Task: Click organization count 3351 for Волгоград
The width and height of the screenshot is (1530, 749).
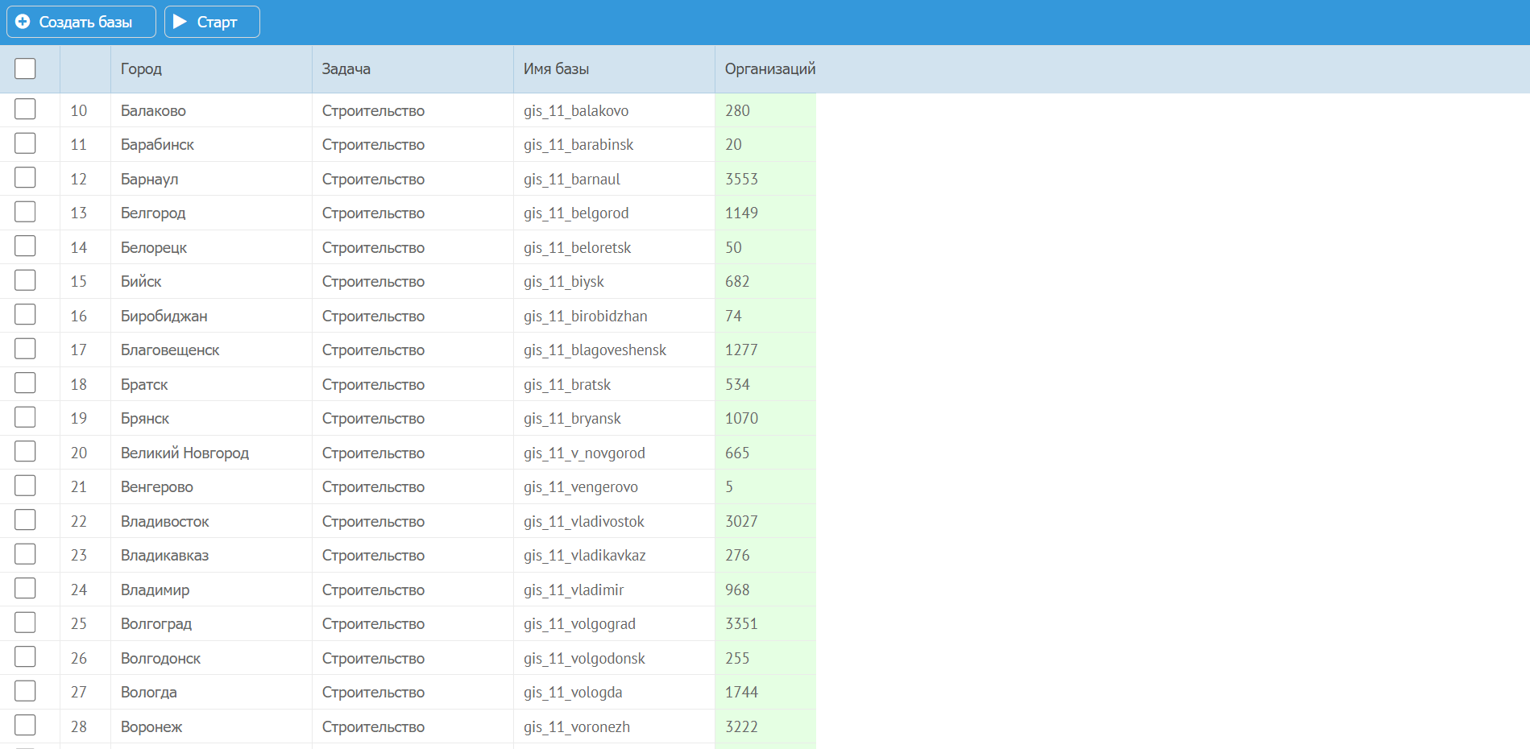Action: point(741,624)
